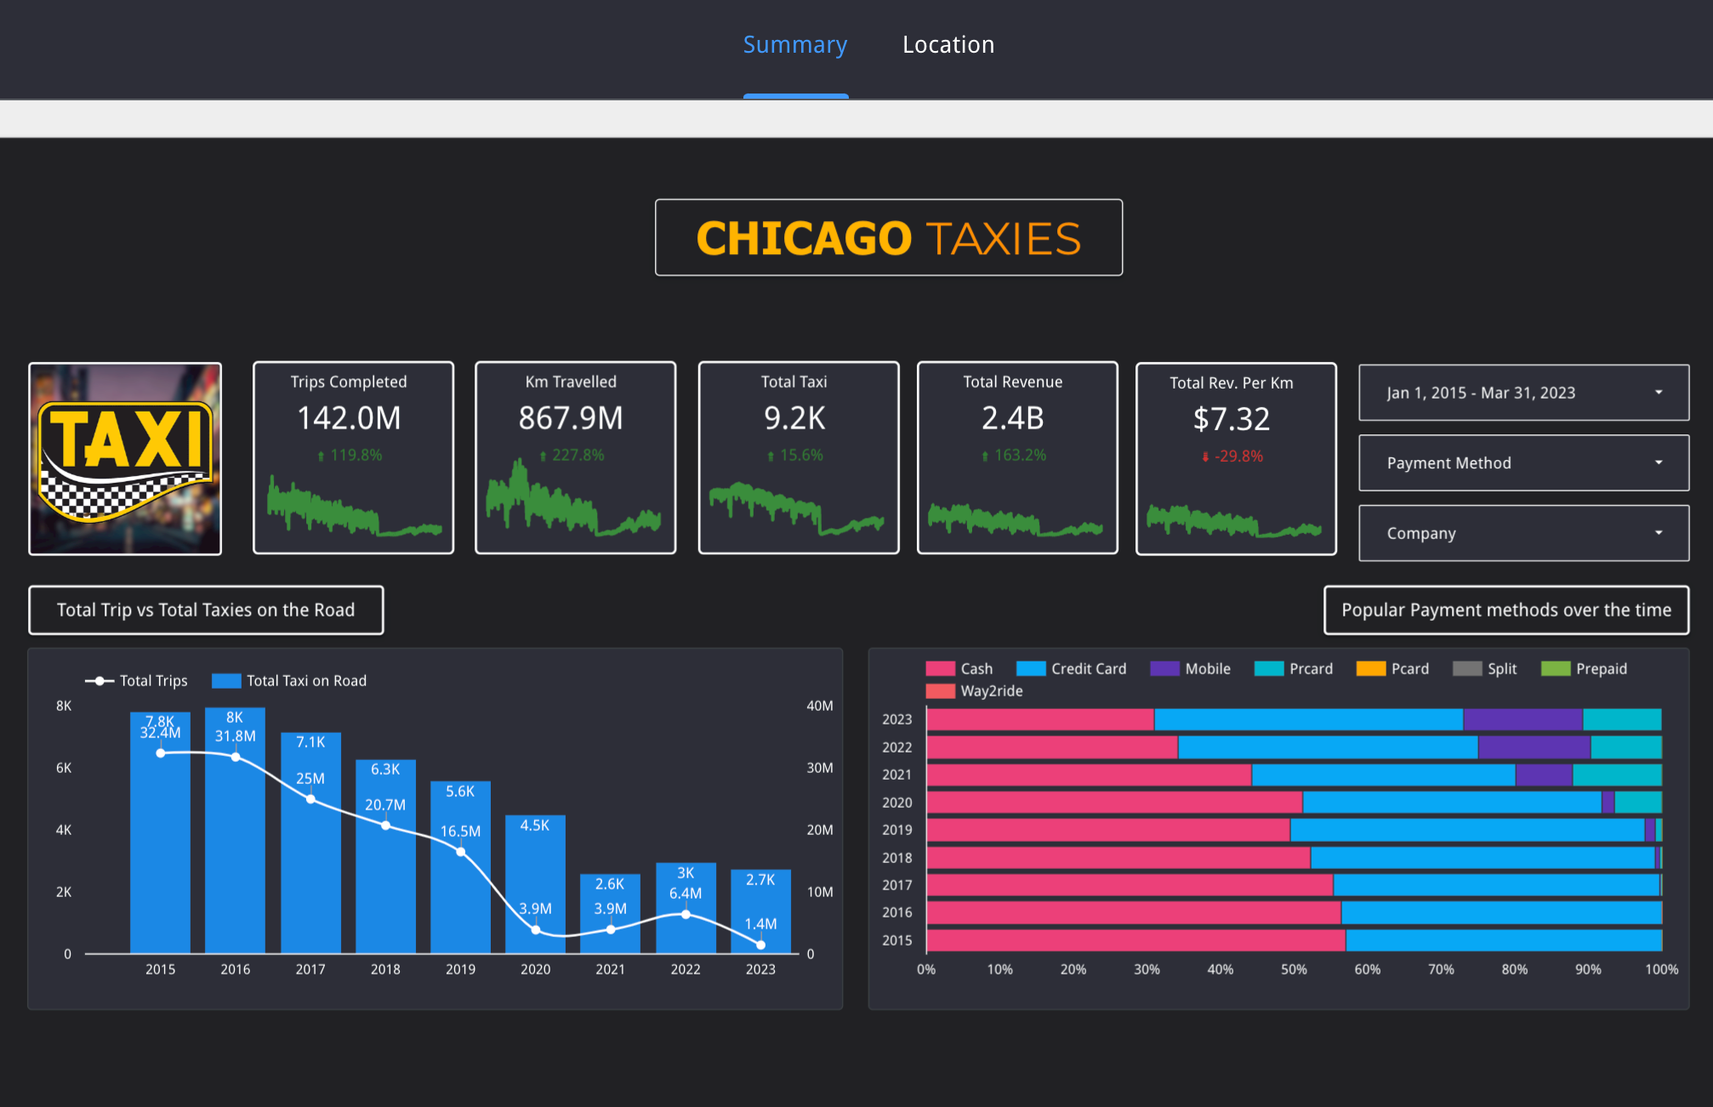Image resolution: width=1713 pixels, height=1107 pixels.
Task: Click the Total Trips legend line marker
Action: point(100,681)
